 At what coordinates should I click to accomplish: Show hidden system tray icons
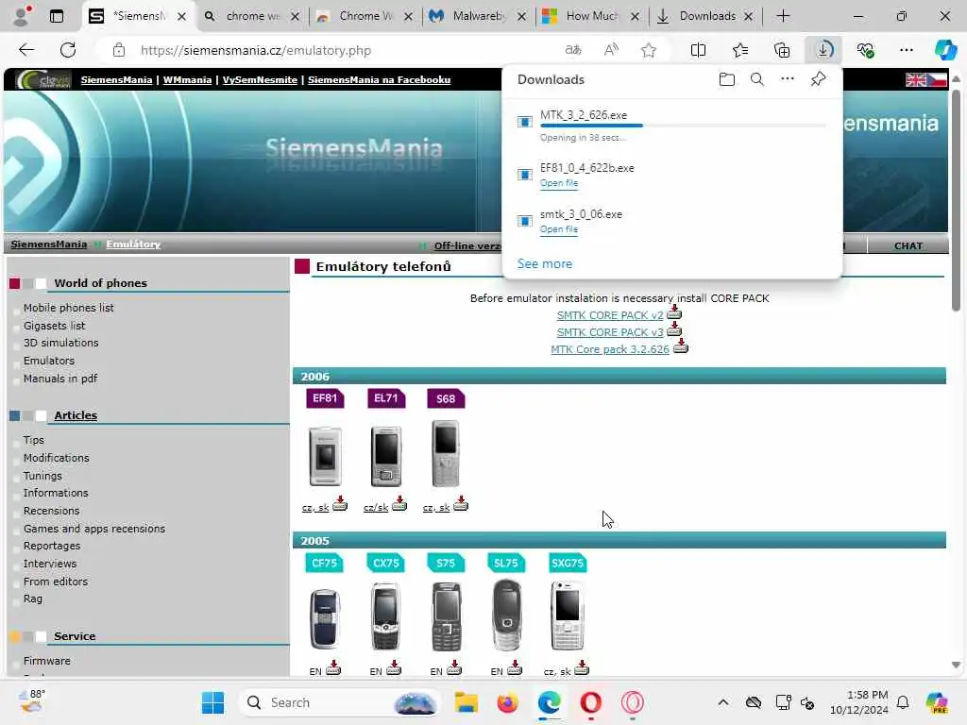point(723,702)
